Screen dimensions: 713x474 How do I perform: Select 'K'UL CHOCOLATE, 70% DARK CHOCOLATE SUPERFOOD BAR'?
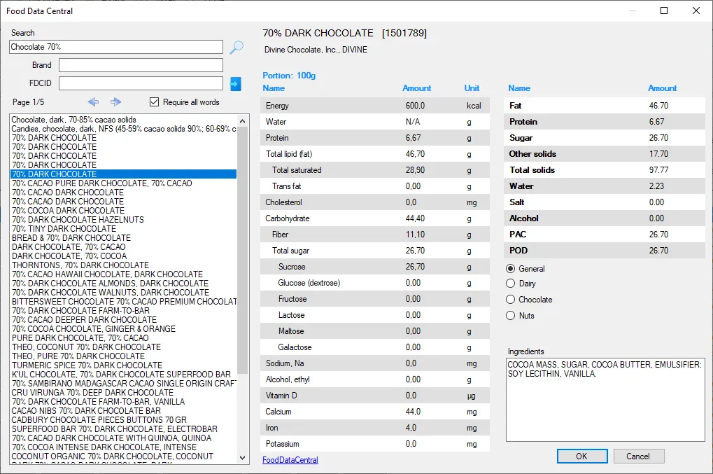coord(122,375)
